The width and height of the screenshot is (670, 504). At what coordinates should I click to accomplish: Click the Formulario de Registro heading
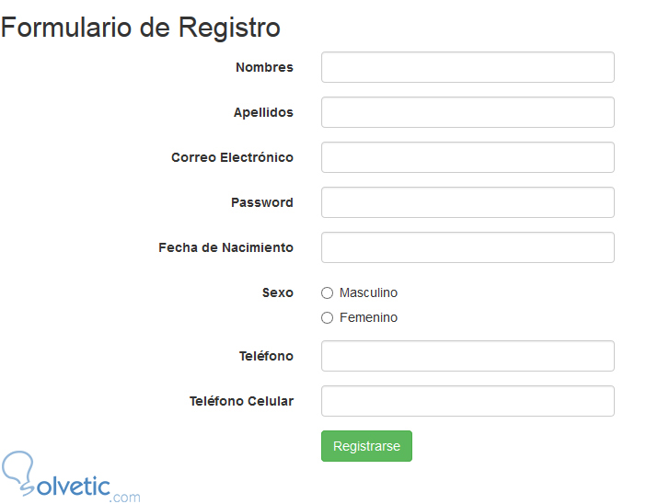click(x=141, y=28)
